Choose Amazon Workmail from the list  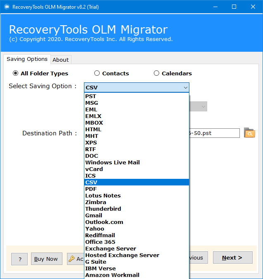pos(136,275)
